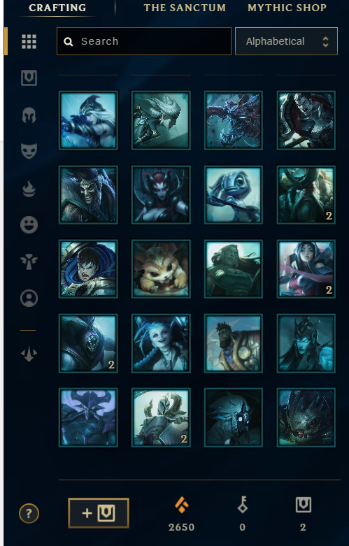The height and width of the screenshot is (546, 349).
Task: Select the Fizz champion shard thumbnail
Action: pos(234,194)
